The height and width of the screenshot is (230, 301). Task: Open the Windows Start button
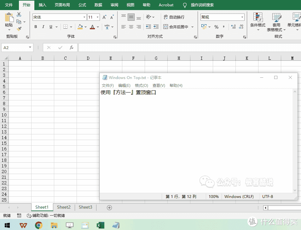tap(7, 225)
